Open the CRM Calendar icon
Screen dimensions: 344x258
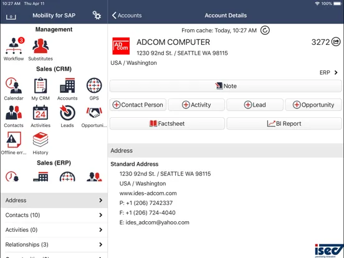14,85
